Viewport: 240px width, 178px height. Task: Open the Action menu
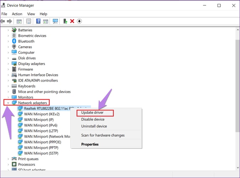[x=17, y=14]
